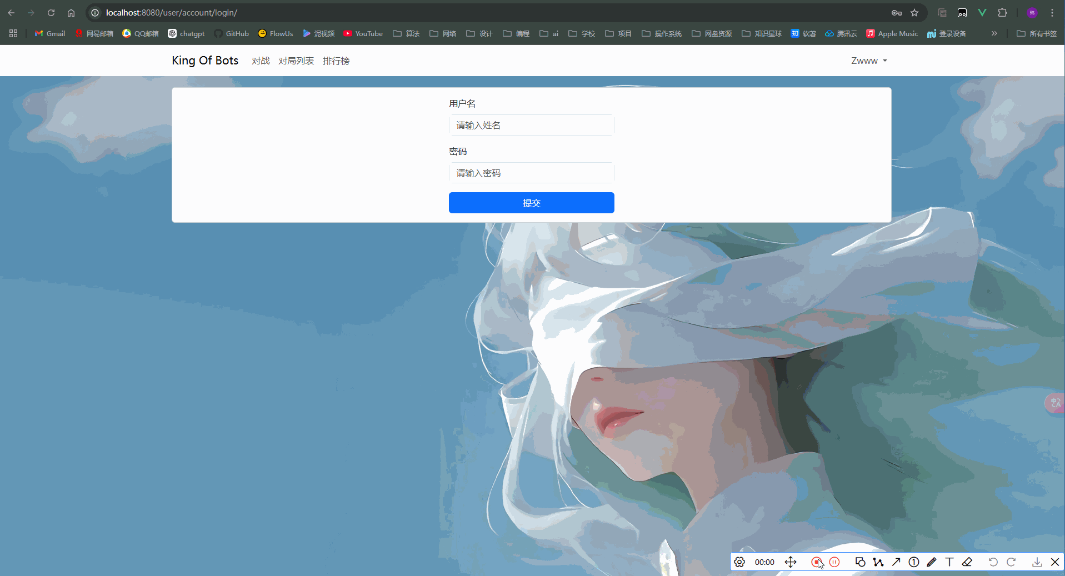Select the numbered step marker tool
Image resolution: width=1065 pixels, height=576 pixels.
coord(914,562)
